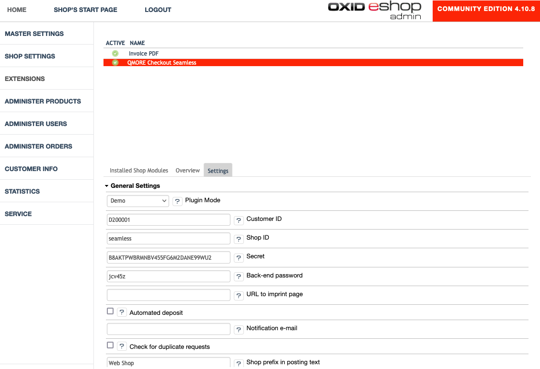Expand the Statistics menu
The image size is (540, 369).
pos(23,191)
